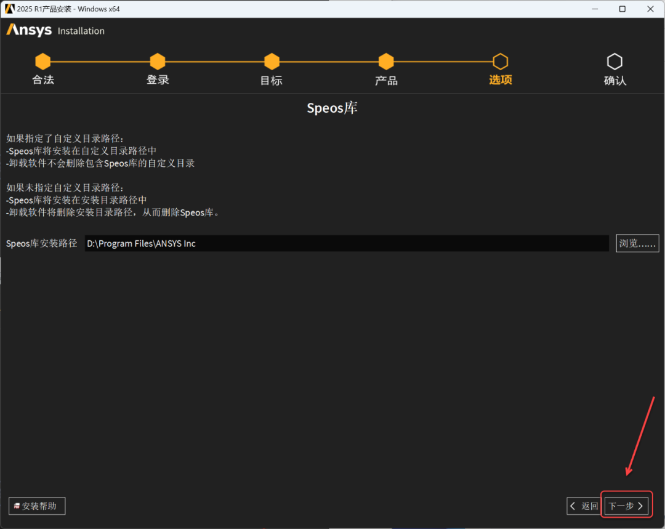Click the Ansys app icon in title bar
Image resolution: width=665 pixels, height=529 pixels.
(9, 9)
